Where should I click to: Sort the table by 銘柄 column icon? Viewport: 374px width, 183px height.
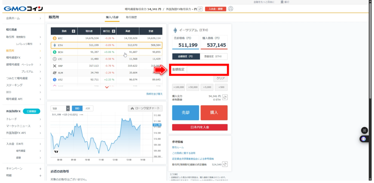[73, 31]
